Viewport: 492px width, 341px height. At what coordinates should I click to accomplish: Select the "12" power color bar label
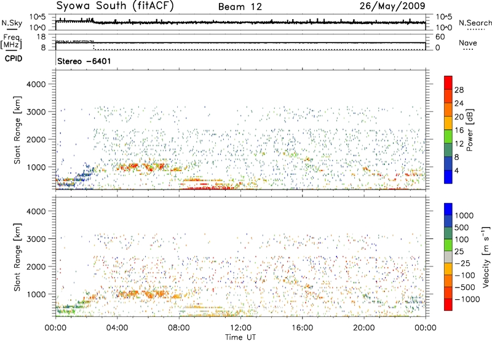pyautogui.click(x=459, y=144)
